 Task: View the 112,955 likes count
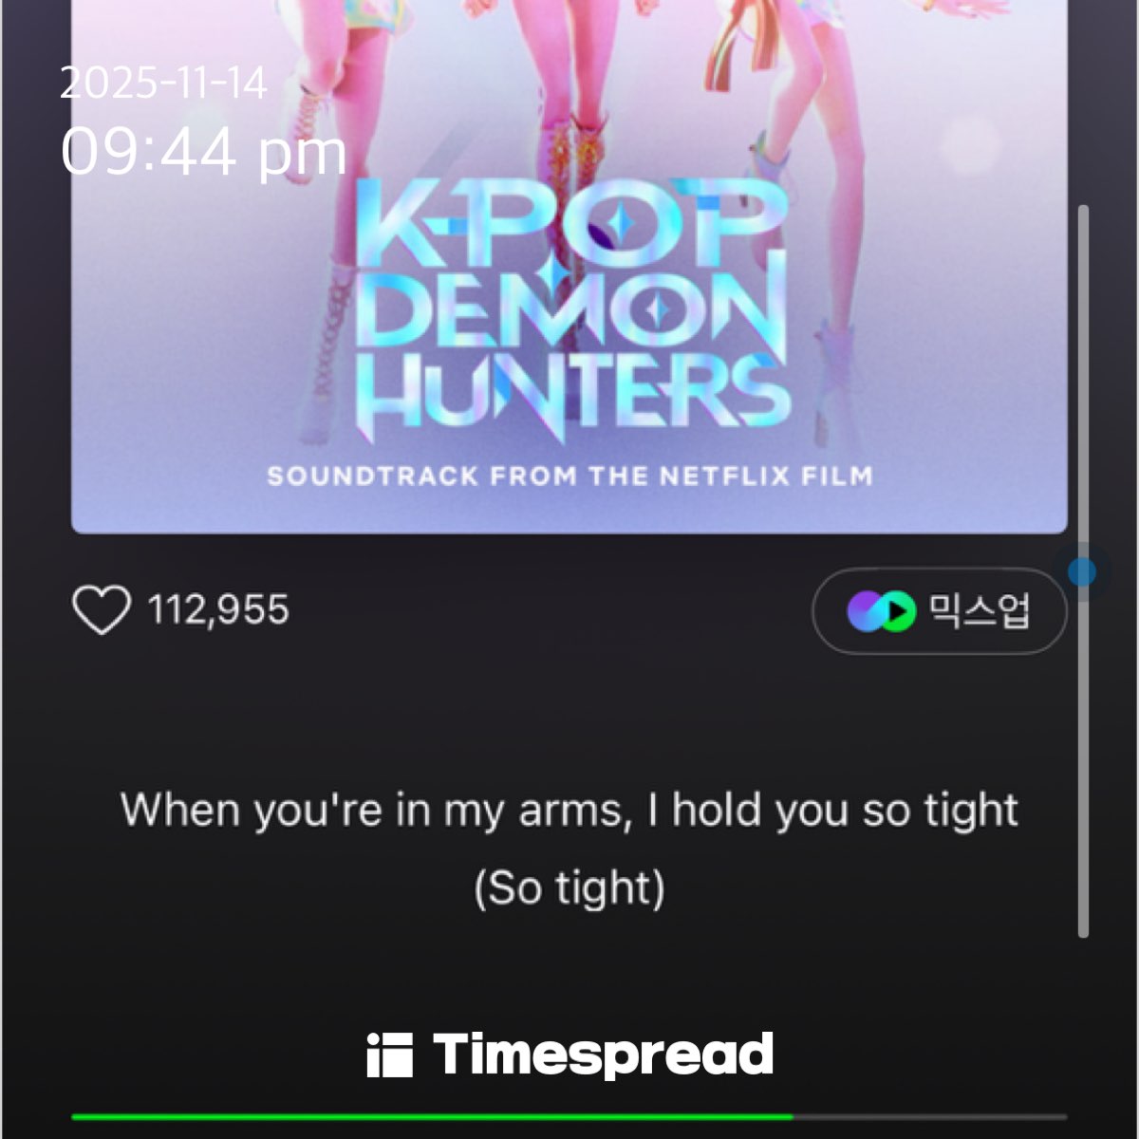click(217, 609)
